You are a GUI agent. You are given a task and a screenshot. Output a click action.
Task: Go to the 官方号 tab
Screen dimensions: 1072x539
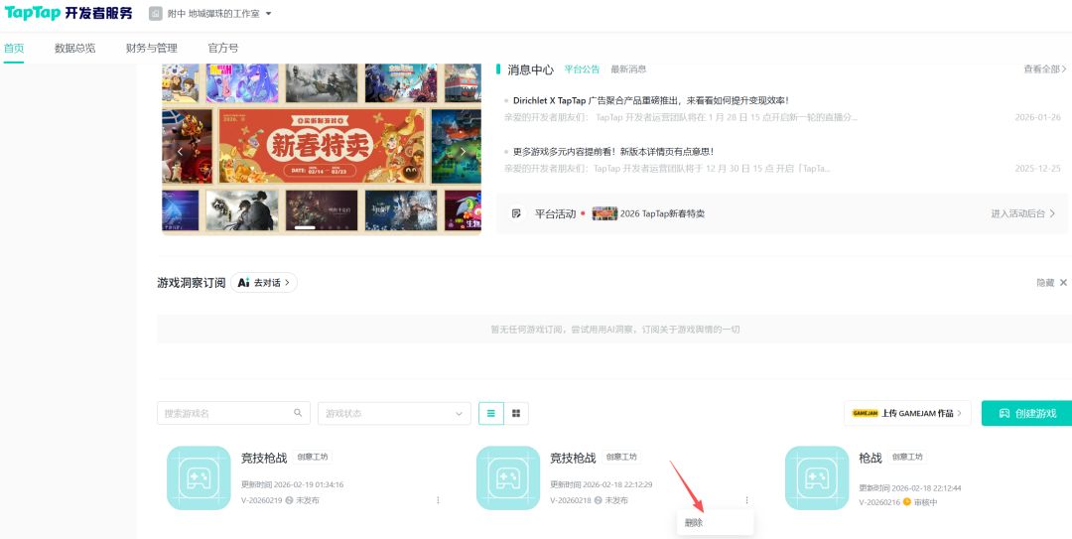(223, 48)
